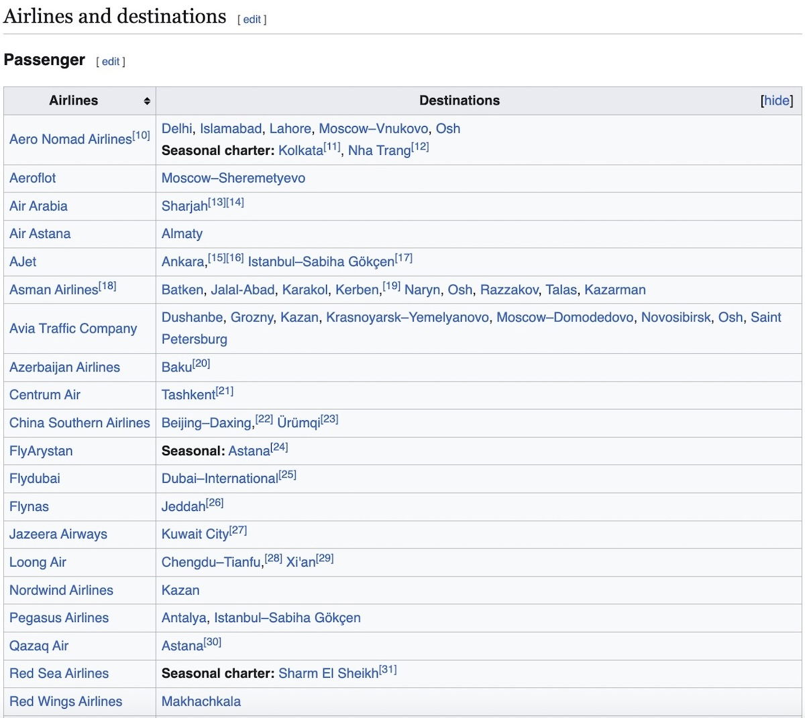The width and height of the screenshot is (805, 718).
Task: Edit the Passenger subsection
Action: click(111, 62)
